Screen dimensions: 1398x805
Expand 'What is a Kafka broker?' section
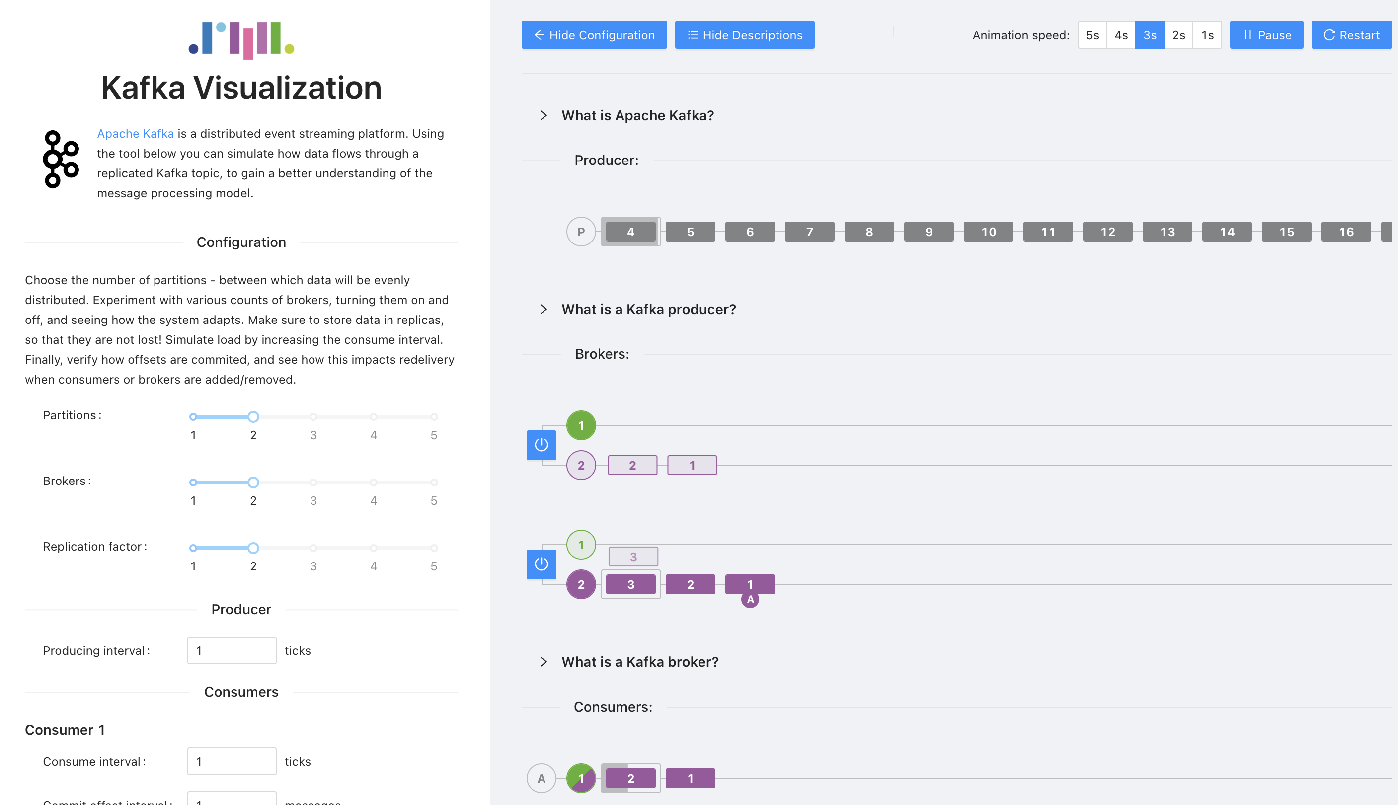pos(639,662)
